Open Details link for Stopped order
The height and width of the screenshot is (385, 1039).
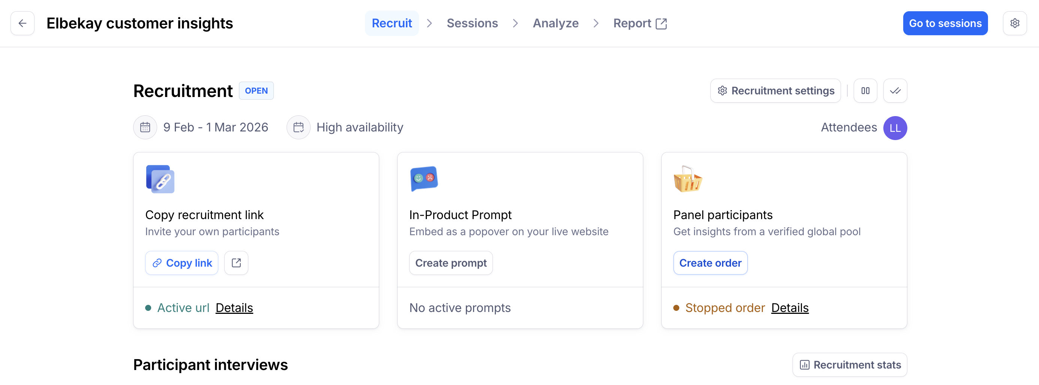[x=790, y=308]
